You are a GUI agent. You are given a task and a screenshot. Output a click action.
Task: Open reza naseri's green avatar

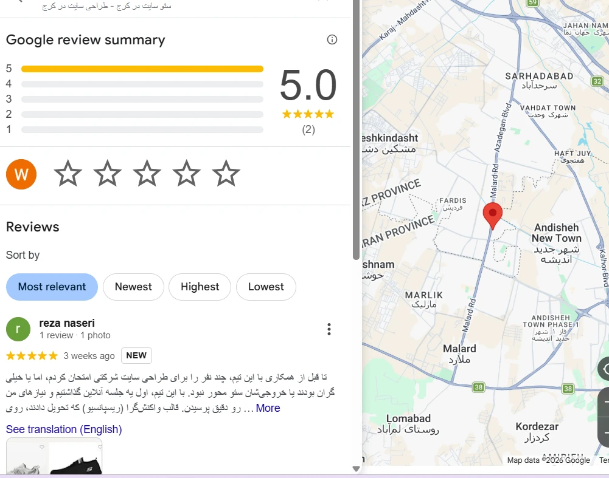(18, 329)
